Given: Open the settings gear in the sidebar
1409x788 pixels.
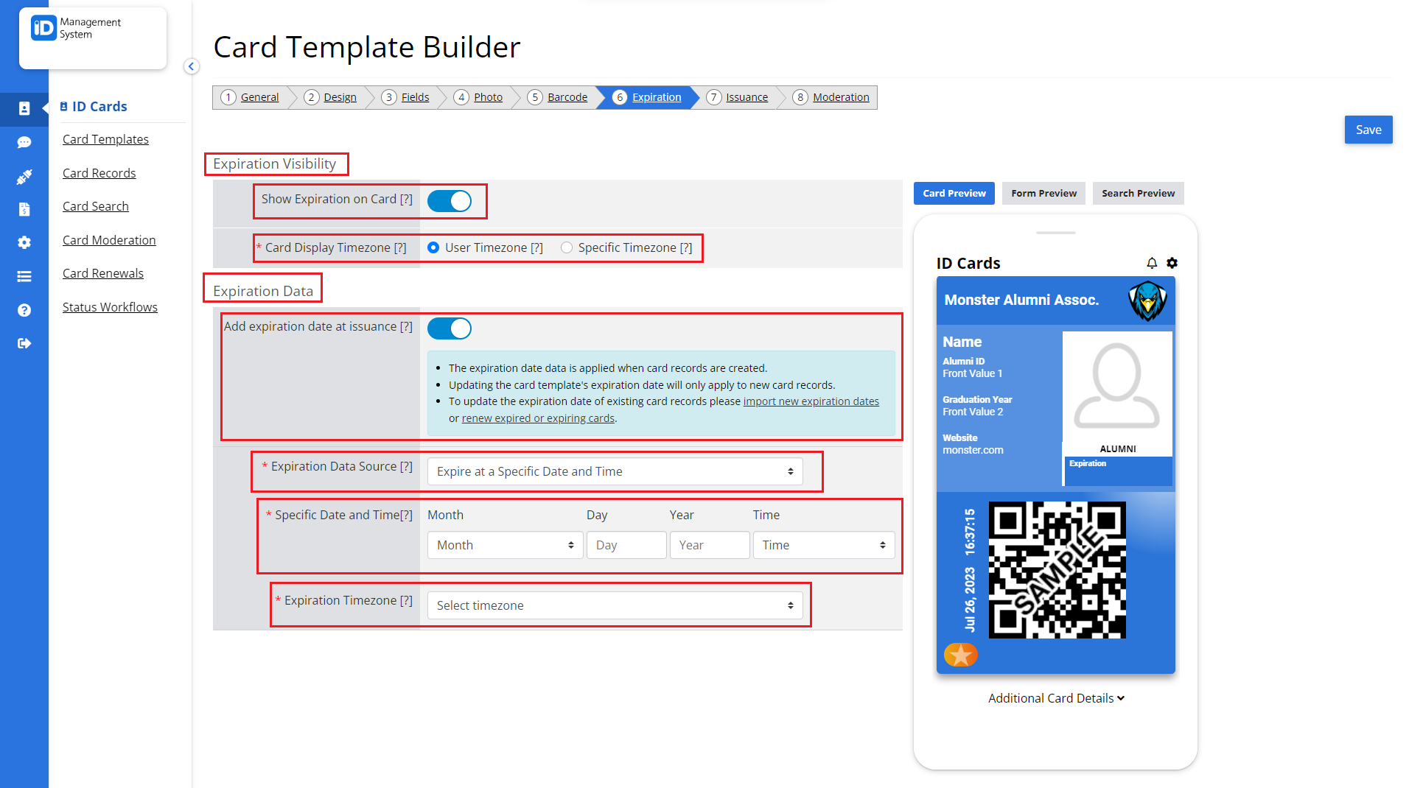Looking at the screenshot, I should 24,242.
